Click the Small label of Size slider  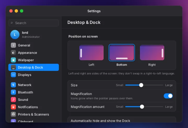[x=120, y=85]
